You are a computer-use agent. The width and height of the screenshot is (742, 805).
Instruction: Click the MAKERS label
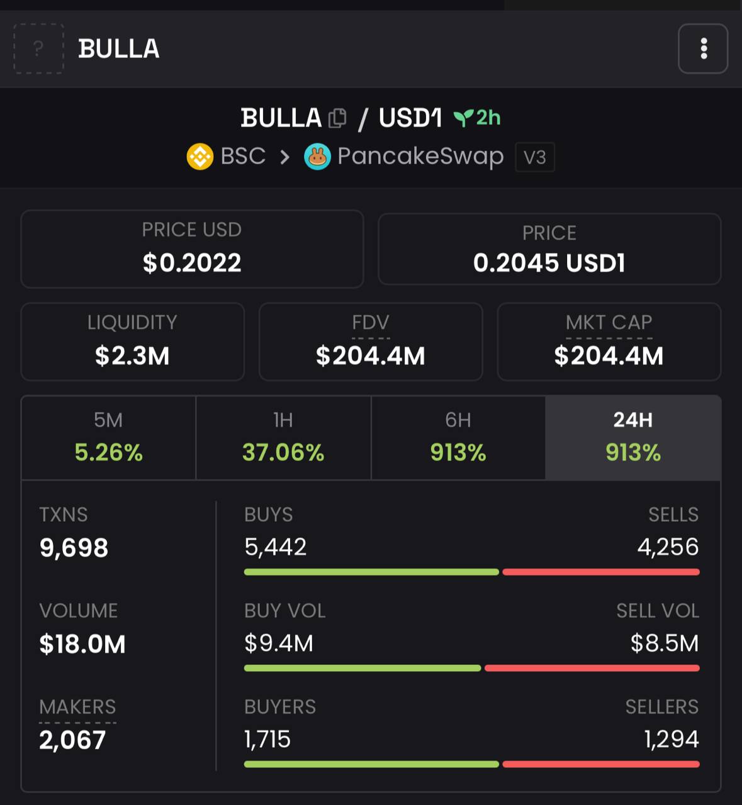coord(77,707)
